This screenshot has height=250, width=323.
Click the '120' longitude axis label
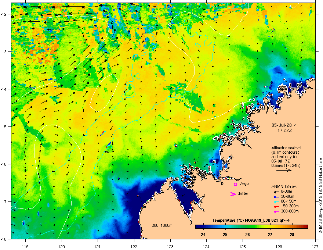pyautogui.click(x=62, y=246)
